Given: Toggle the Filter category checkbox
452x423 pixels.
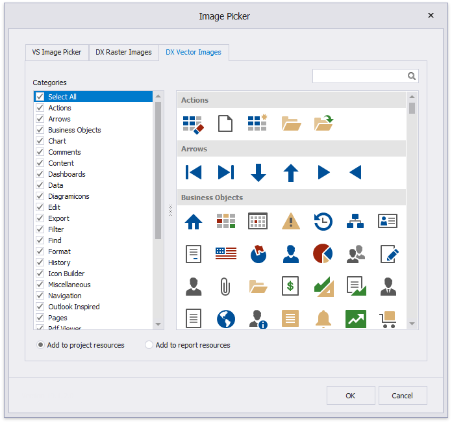Looking at the screenshot, I should pos(40,229).
